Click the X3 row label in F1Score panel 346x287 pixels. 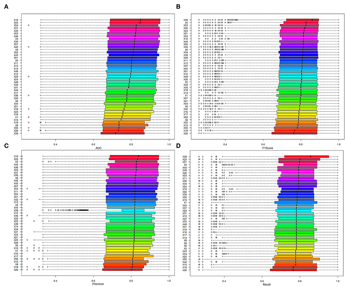pyautogui.click(x=186, y=23)
